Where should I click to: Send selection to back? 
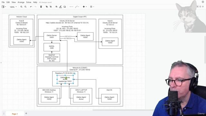(51, 7)
